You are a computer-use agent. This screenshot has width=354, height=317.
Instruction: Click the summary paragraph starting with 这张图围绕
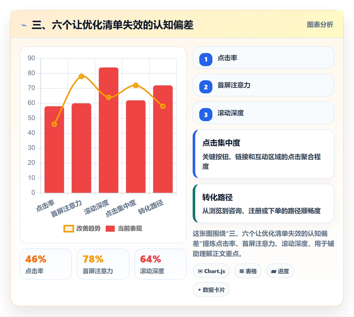click(x=263, y=244)
